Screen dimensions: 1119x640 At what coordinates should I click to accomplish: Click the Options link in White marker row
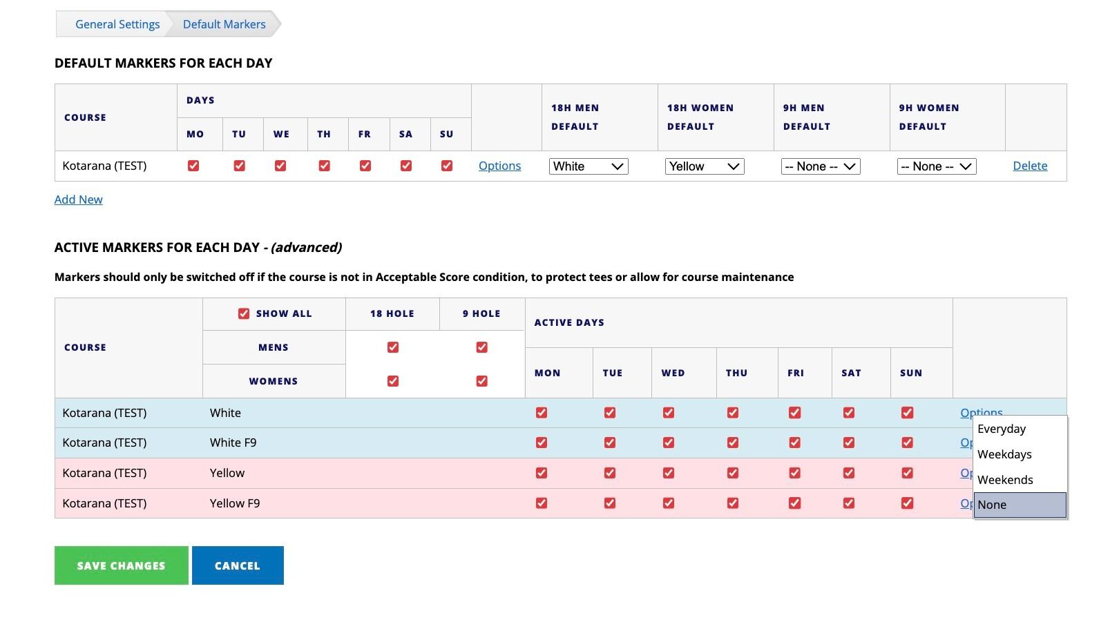pos(981,411)
